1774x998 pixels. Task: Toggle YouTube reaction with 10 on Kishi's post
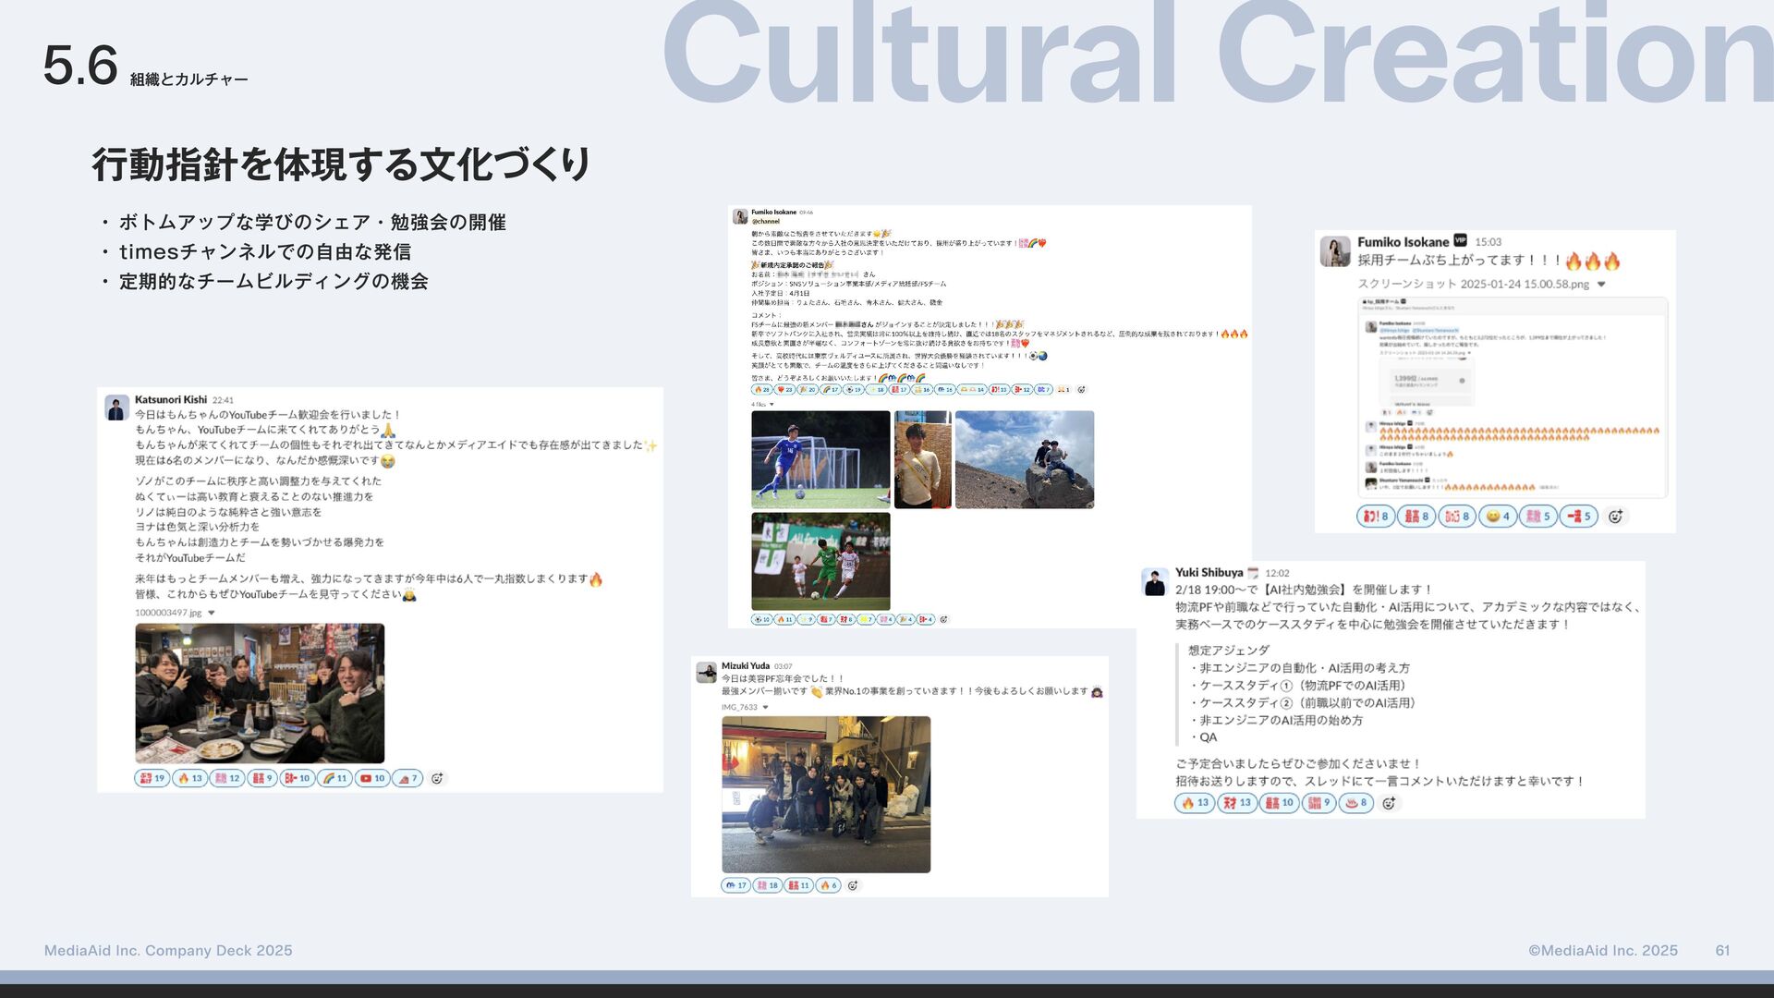coord(371,778)
